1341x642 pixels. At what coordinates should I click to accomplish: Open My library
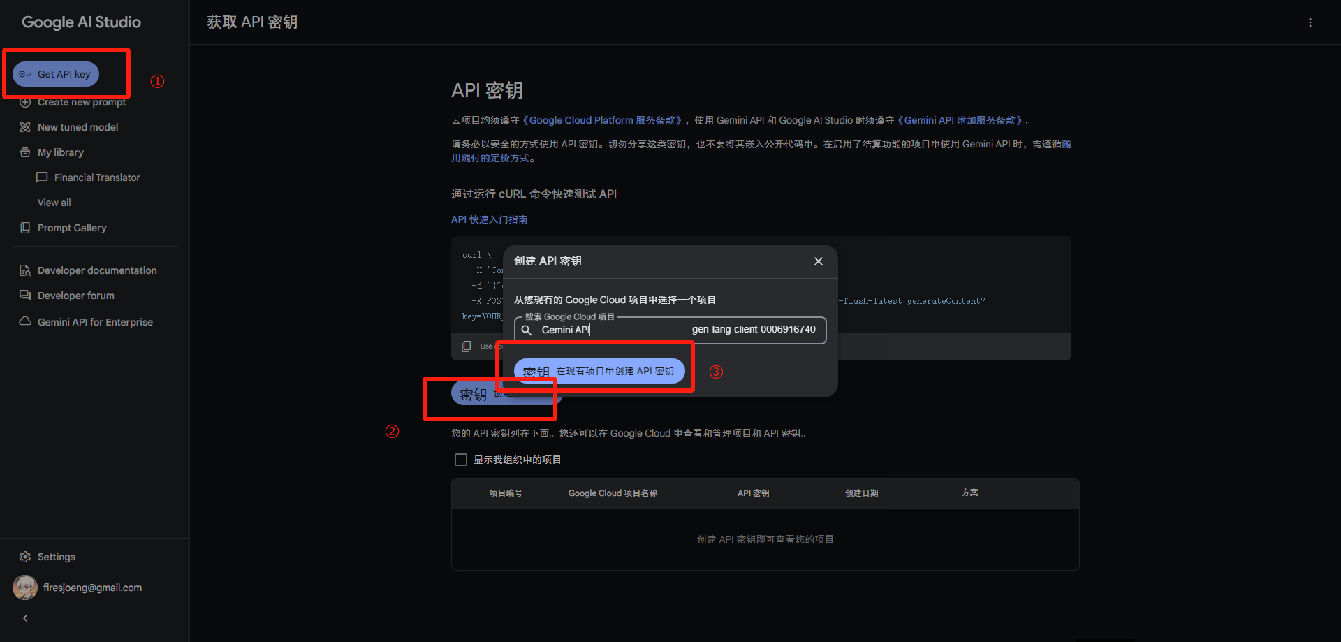(x=61, y=152)
